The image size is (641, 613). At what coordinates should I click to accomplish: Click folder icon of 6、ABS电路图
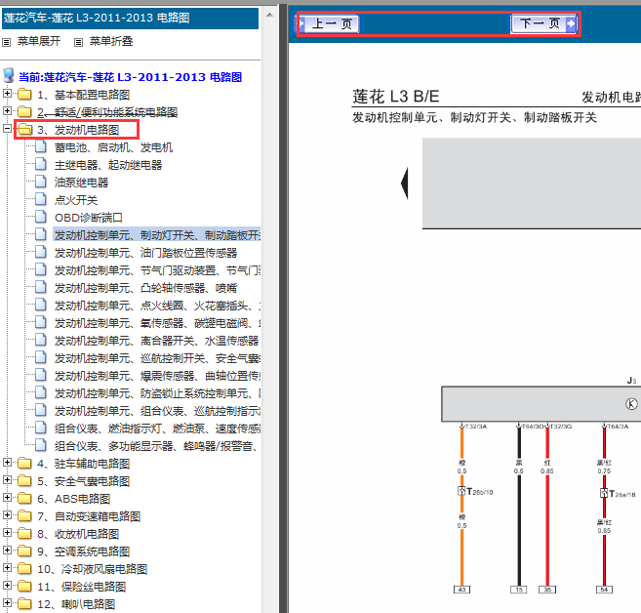pos(24,498)
